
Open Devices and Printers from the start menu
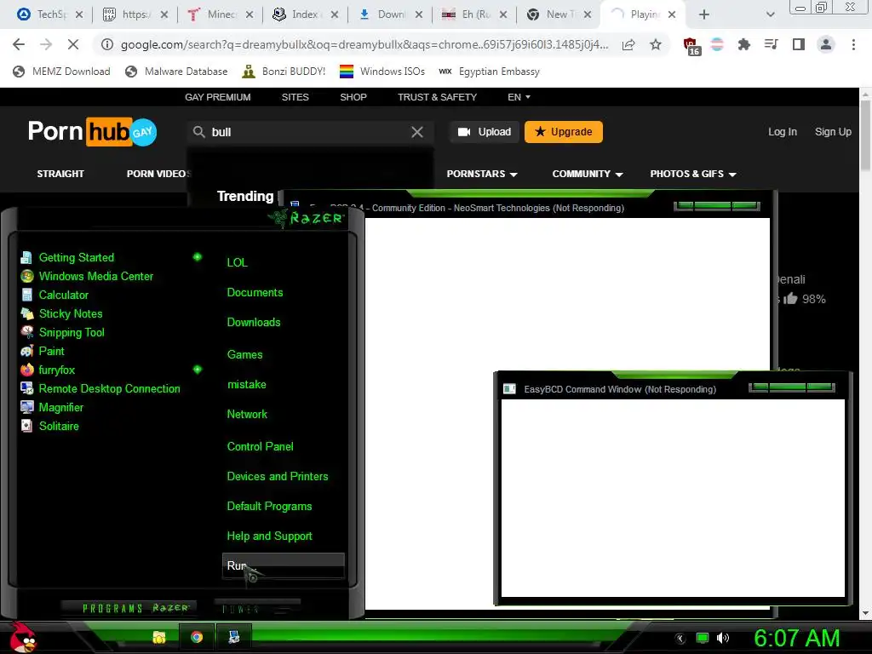(277, 476)
